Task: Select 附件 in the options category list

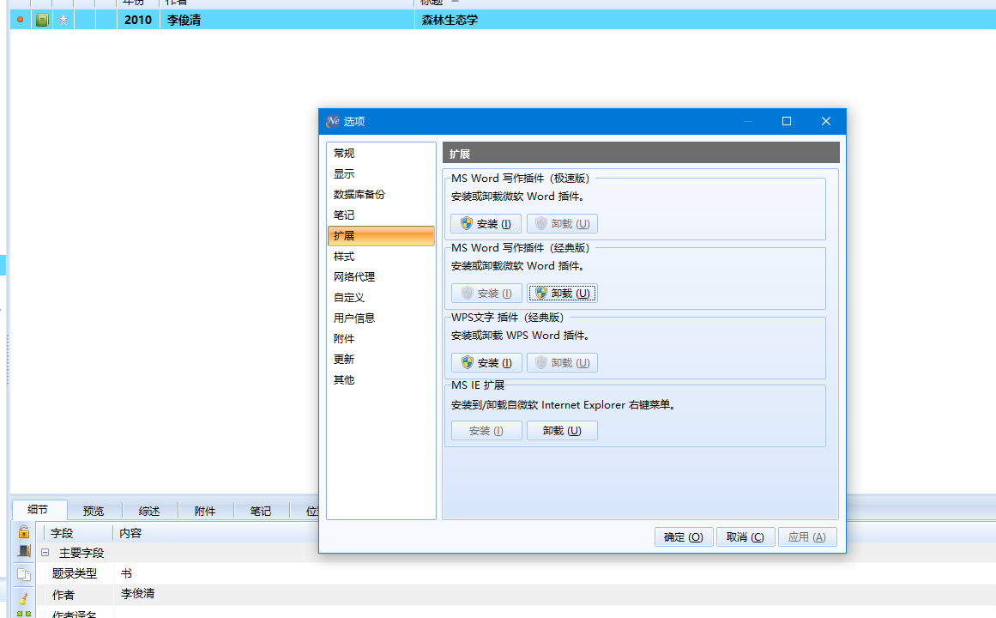Action: [x=381, y=339]
